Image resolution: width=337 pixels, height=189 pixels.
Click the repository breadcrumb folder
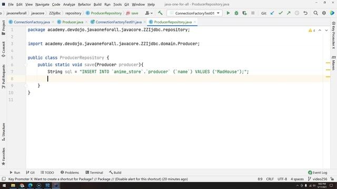coord(73,13)
